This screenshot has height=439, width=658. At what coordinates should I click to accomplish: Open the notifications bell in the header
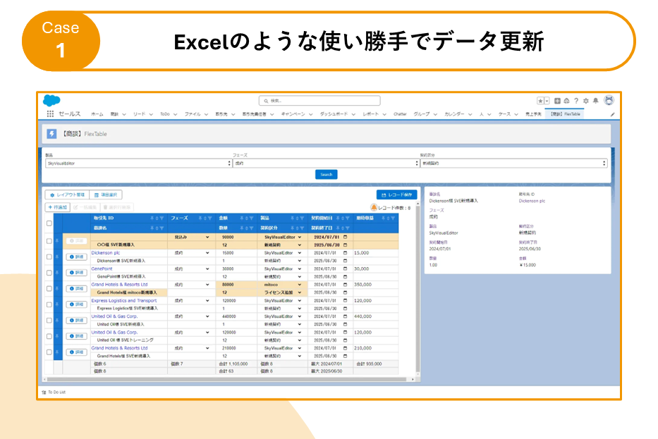click(x=595, y=101)
